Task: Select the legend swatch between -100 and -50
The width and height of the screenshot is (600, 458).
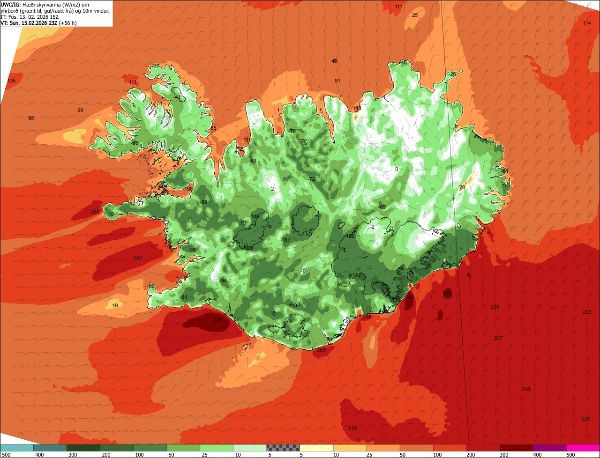Action: click(150, 448)
